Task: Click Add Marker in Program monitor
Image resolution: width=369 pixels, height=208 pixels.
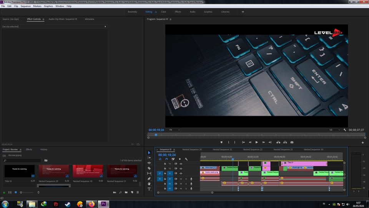Action: click(x=221, y=142)
